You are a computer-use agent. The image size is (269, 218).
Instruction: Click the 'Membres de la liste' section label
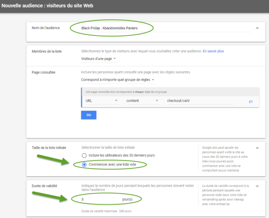click(x=47, y=51)
